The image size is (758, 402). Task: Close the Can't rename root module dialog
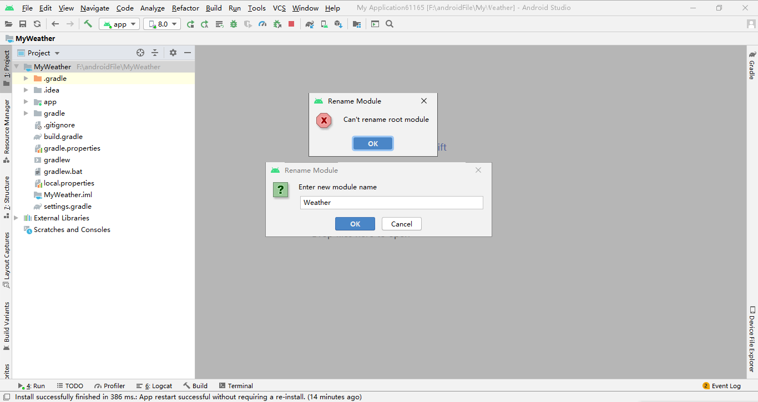click(424, 101)
